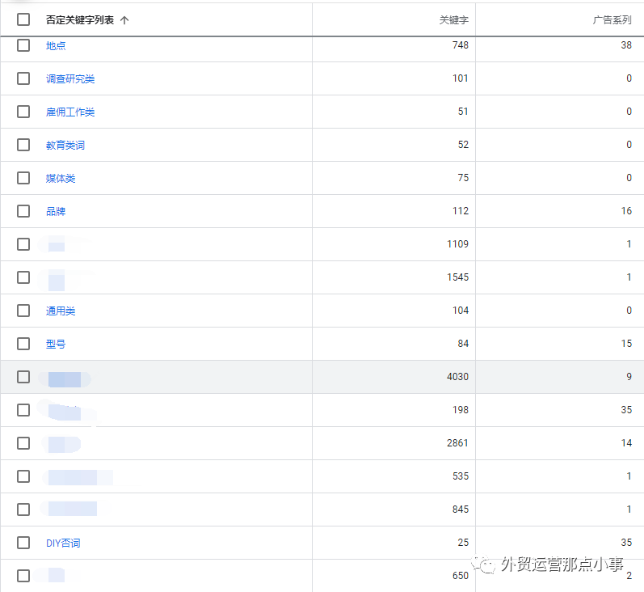The height and width of the screenshot is (592, 644).
Task: Click the 雇佣工作类 list name
Action: 70,112
